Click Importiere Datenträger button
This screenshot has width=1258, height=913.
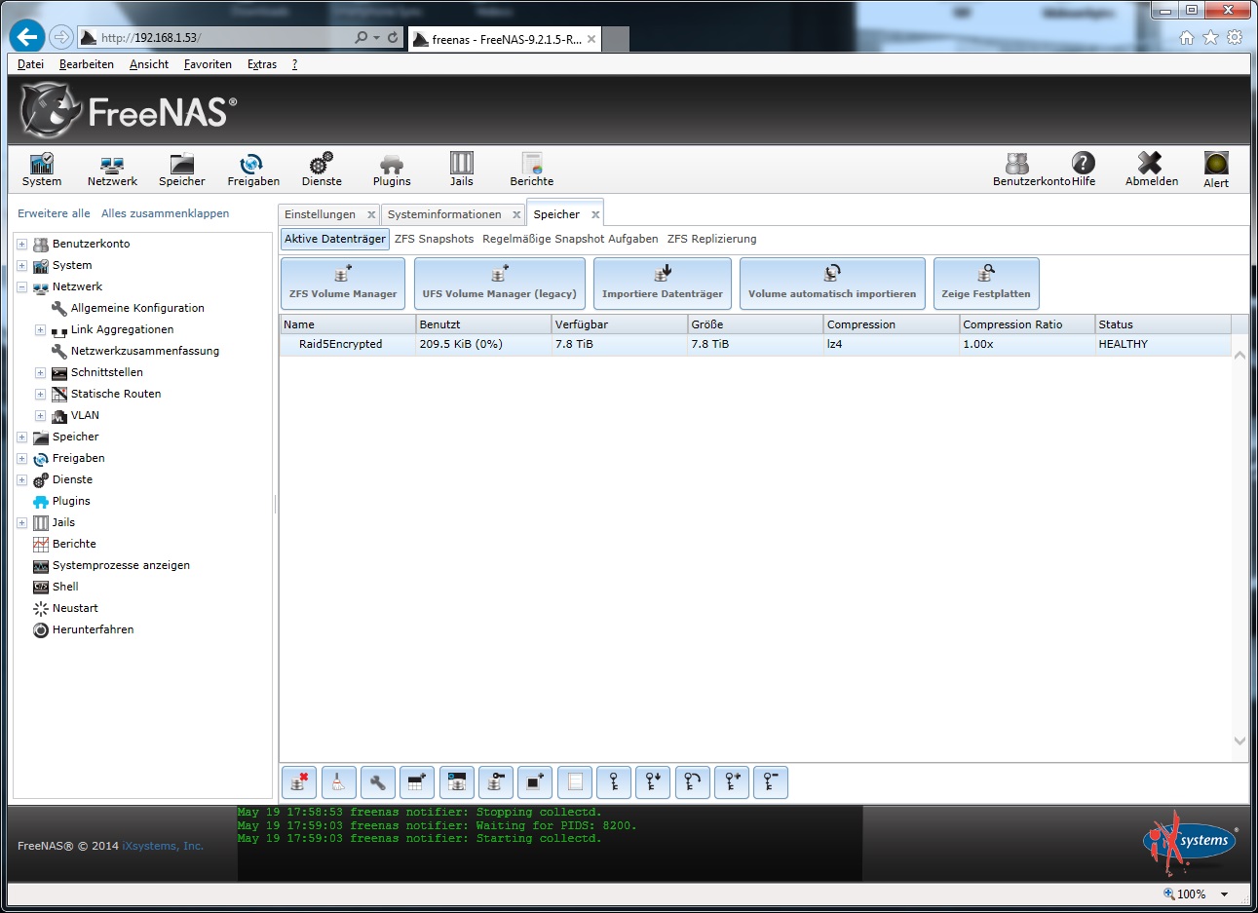point(663,283)
